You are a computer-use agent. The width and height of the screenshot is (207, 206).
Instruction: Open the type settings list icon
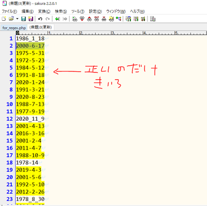128,19
